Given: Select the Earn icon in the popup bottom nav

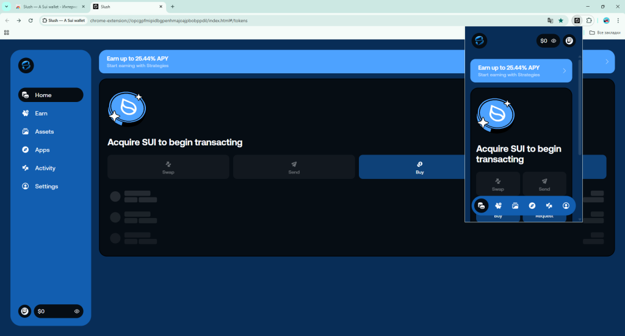Looking at the screenshot, I should 498,206.
